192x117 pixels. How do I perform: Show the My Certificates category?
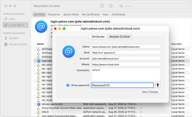coord(91,15)
